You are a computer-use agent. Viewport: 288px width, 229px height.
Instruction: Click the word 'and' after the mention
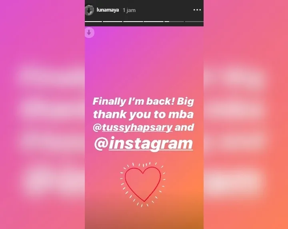(x=184, y=127)
